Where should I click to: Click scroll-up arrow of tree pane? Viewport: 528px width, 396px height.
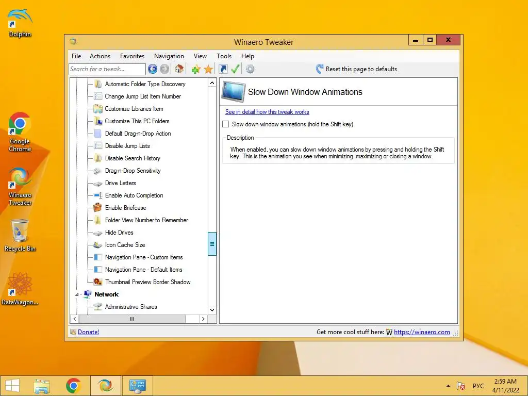coord(212,83)
